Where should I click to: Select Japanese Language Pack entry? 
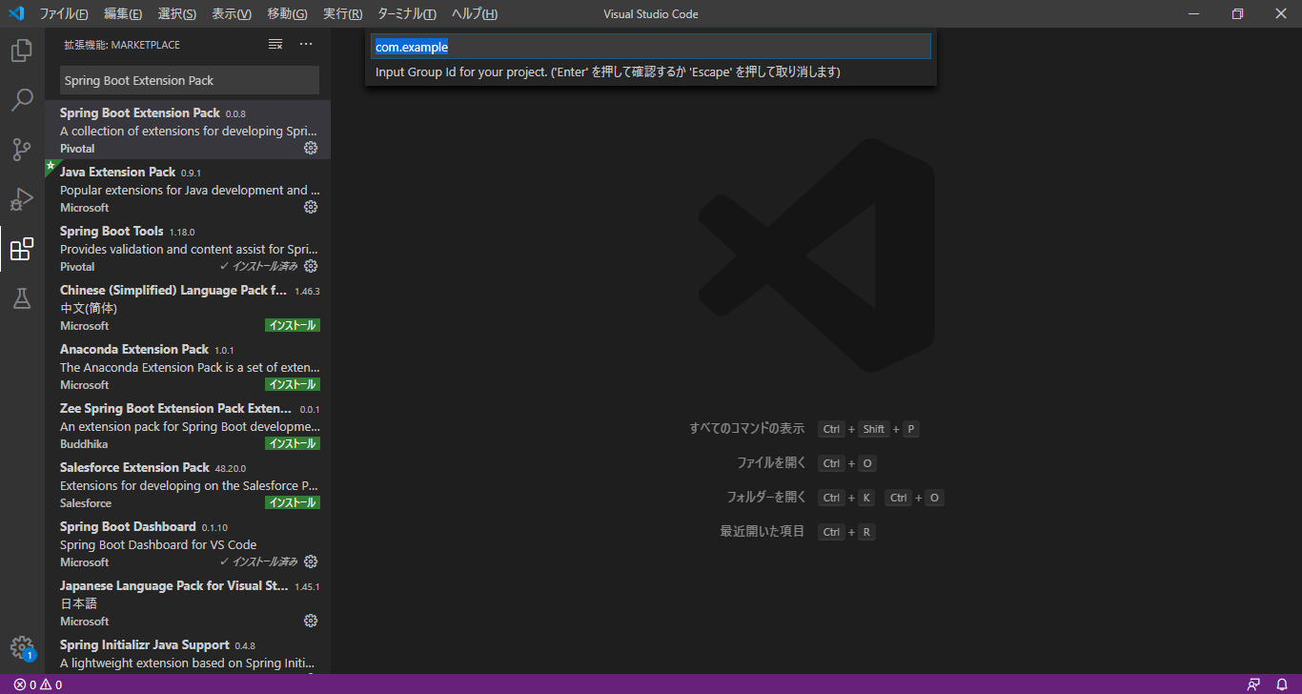[x=188, y=602]
